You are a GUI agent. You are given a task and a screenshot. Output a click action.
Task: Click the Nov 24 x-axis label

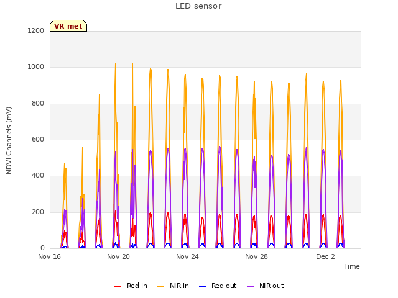[187, 256]
